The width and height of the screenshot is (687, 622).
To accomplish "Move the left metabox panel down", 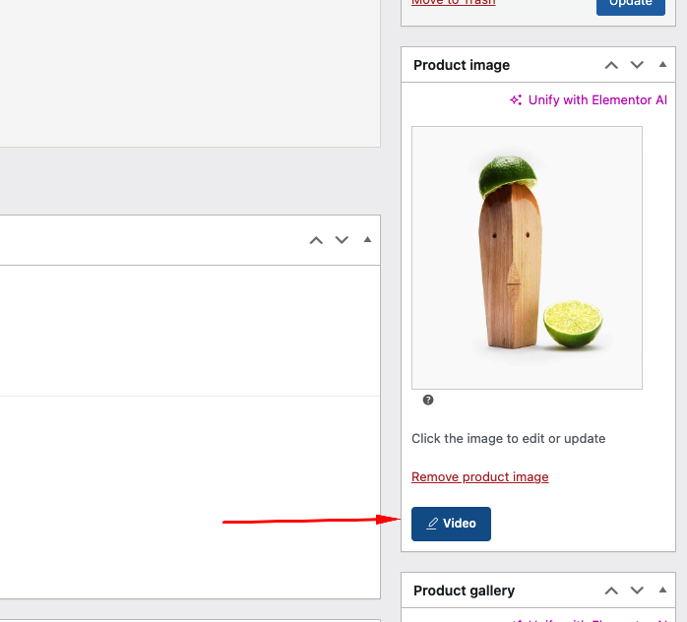I will [x=342, y=240].
